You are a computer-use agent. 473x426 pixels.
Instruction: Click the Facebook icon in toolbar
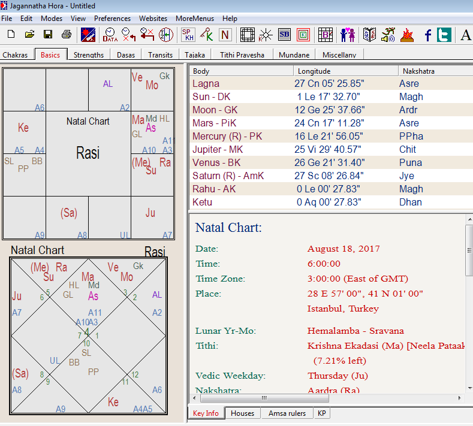pyautogui.click(x=428, y=35)
